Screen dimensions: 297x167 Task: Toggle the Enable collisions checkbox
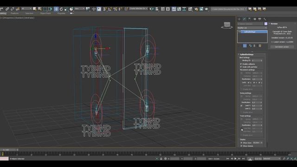coord(241,64)
